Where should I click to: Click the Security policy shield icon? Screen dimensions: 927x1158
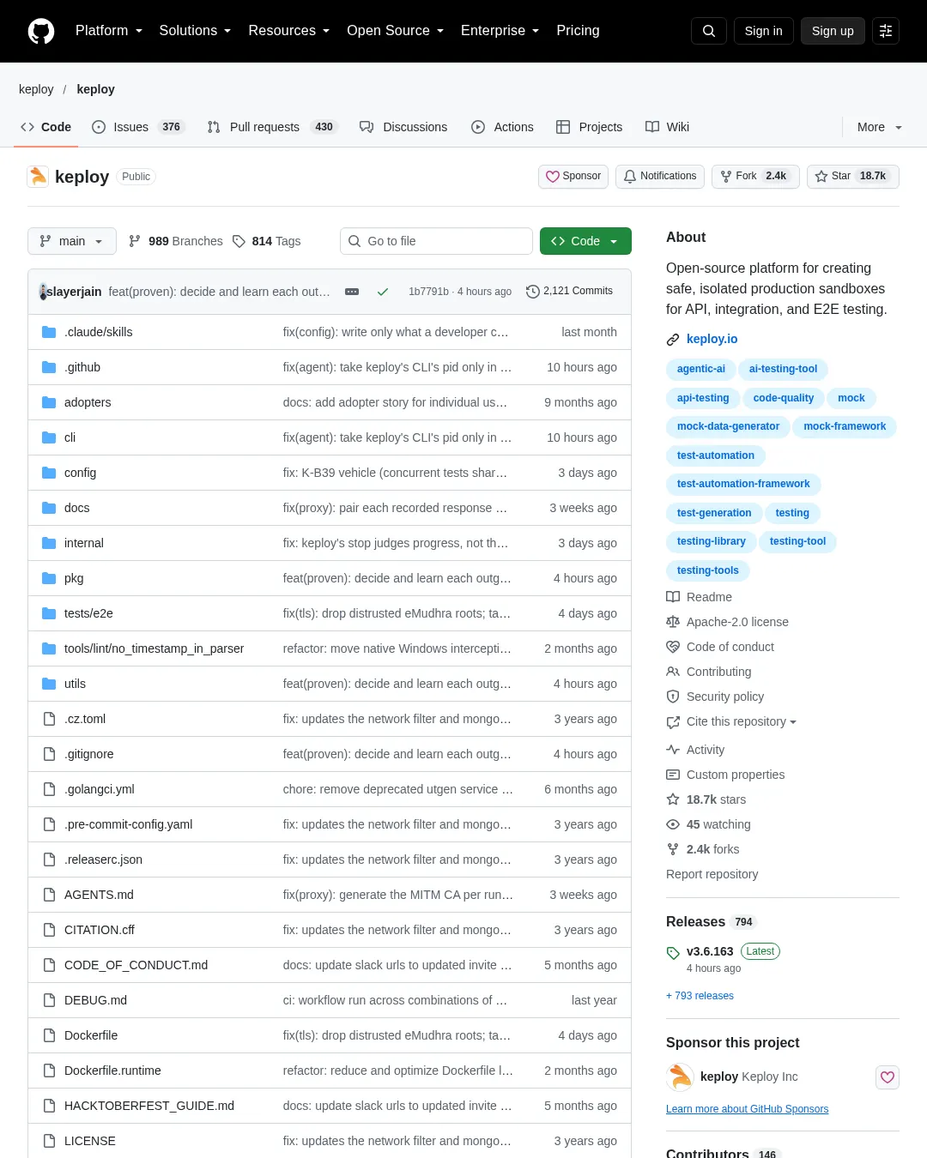673,697
